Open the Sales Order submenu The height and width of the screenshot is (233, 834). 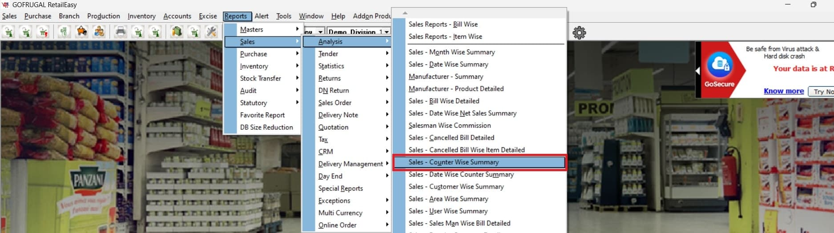pyautogui.click(x=346, y=102)
